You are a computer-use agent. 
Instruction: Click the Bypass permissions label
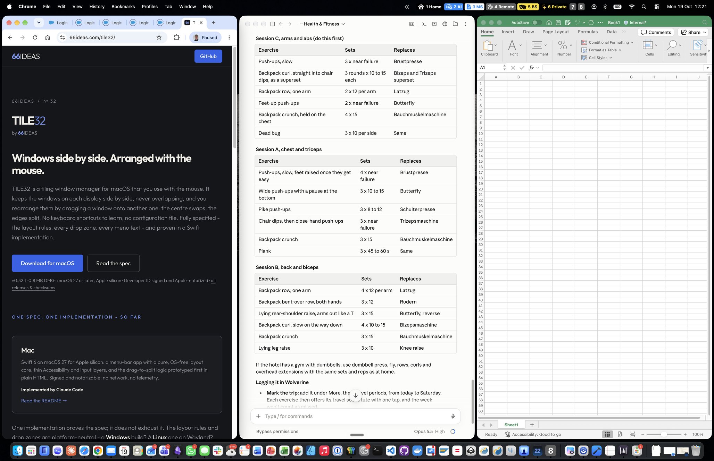click(277, 432)
